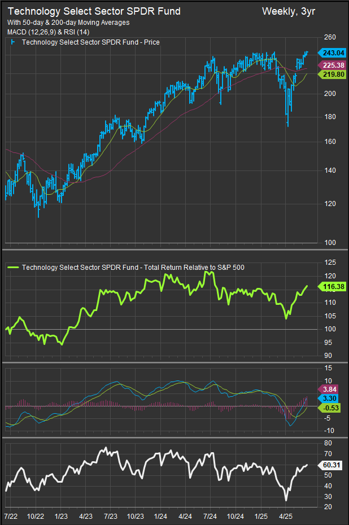
Task: Click the 140 price axis label
Action: pyautogui.click(x=330, y=170)
